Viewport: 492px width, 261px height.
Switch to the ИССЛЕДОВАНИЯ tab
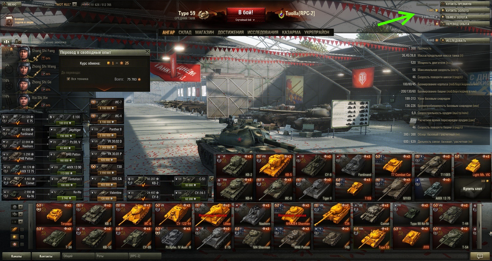(263, 33)
